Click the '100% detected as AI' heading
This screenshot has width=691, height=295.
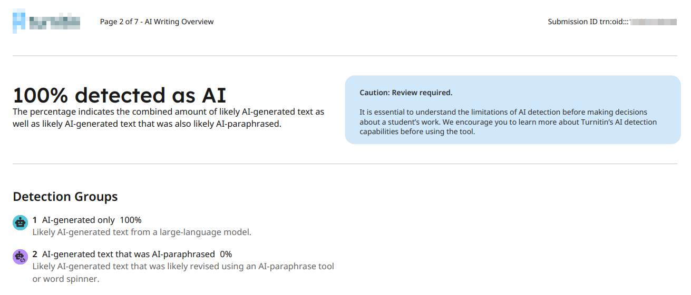pyautogui.click(x=119, y=95)
